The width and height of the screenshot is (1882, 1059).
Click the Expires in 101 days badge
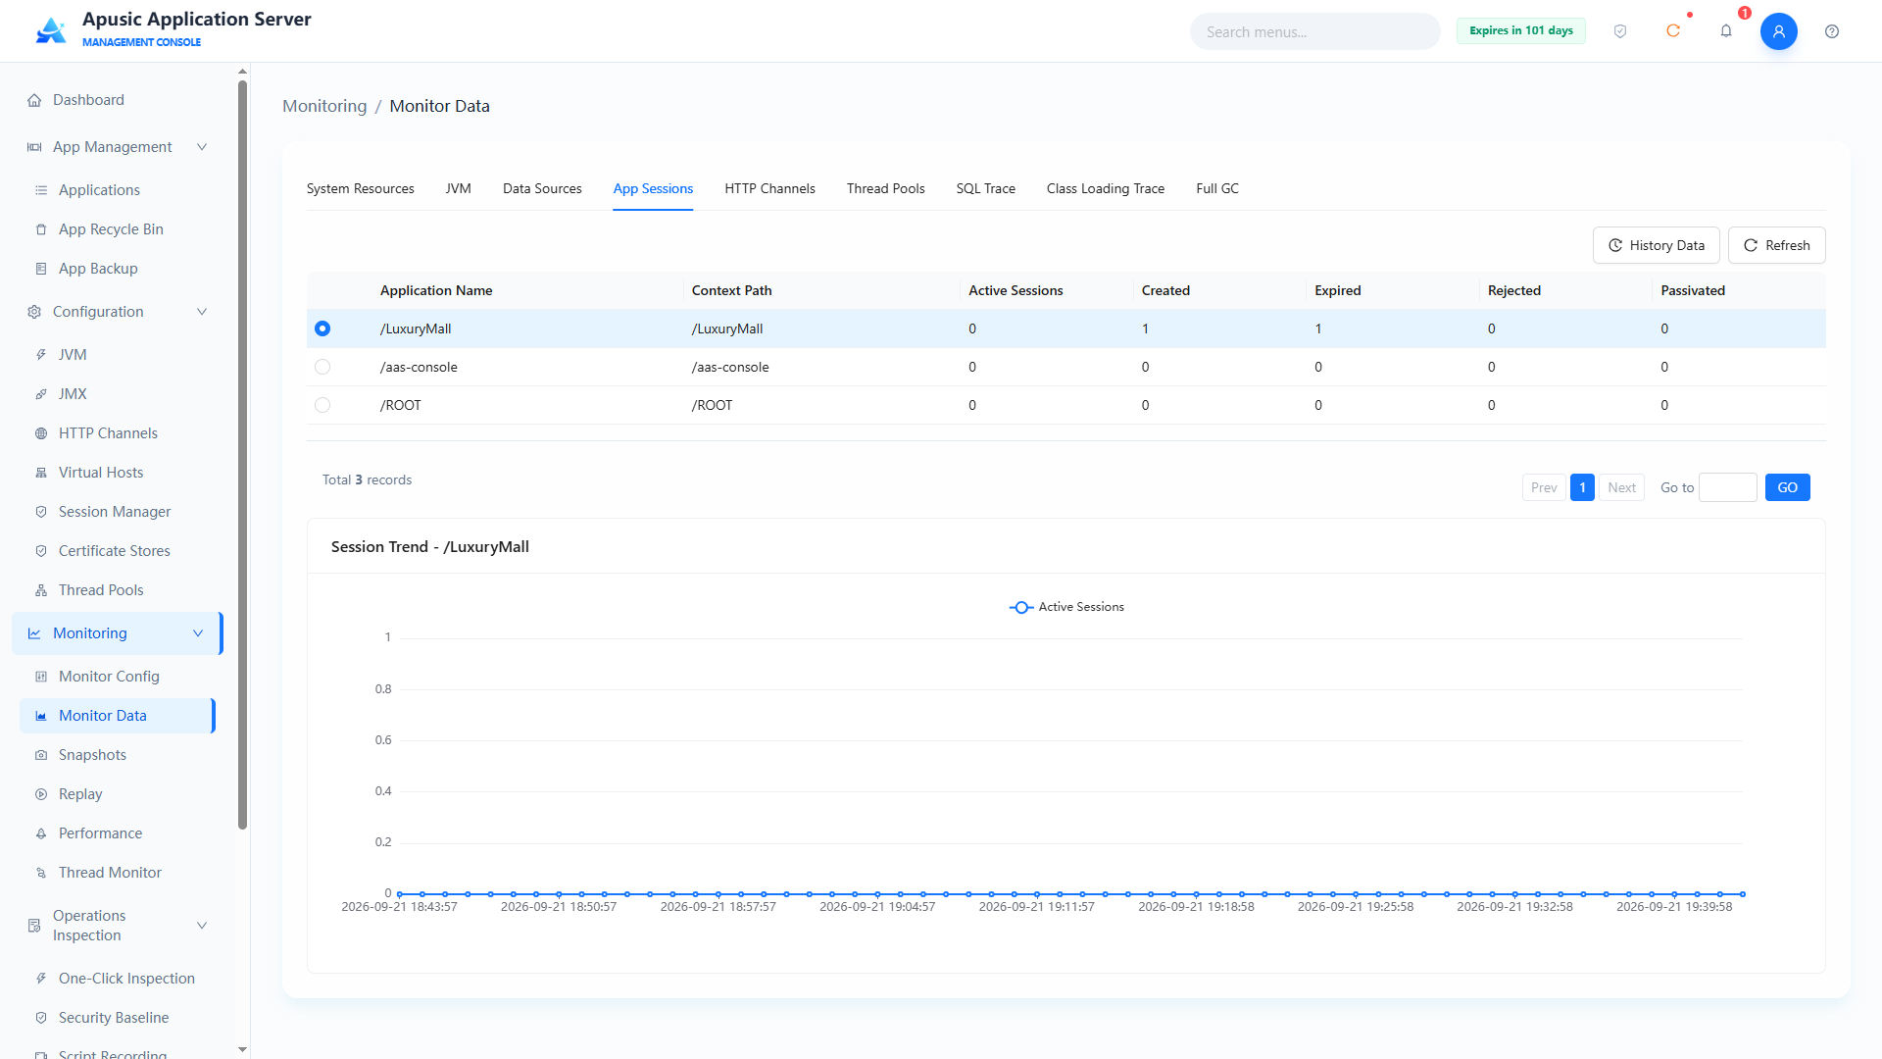click(1520, 30)
